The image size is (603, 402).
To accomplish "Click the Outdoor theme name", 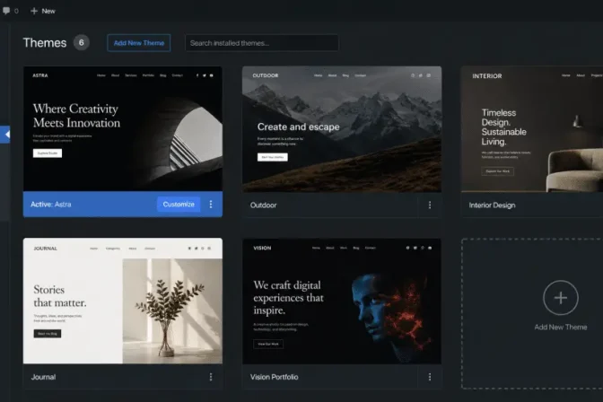I will coord(264,205).
